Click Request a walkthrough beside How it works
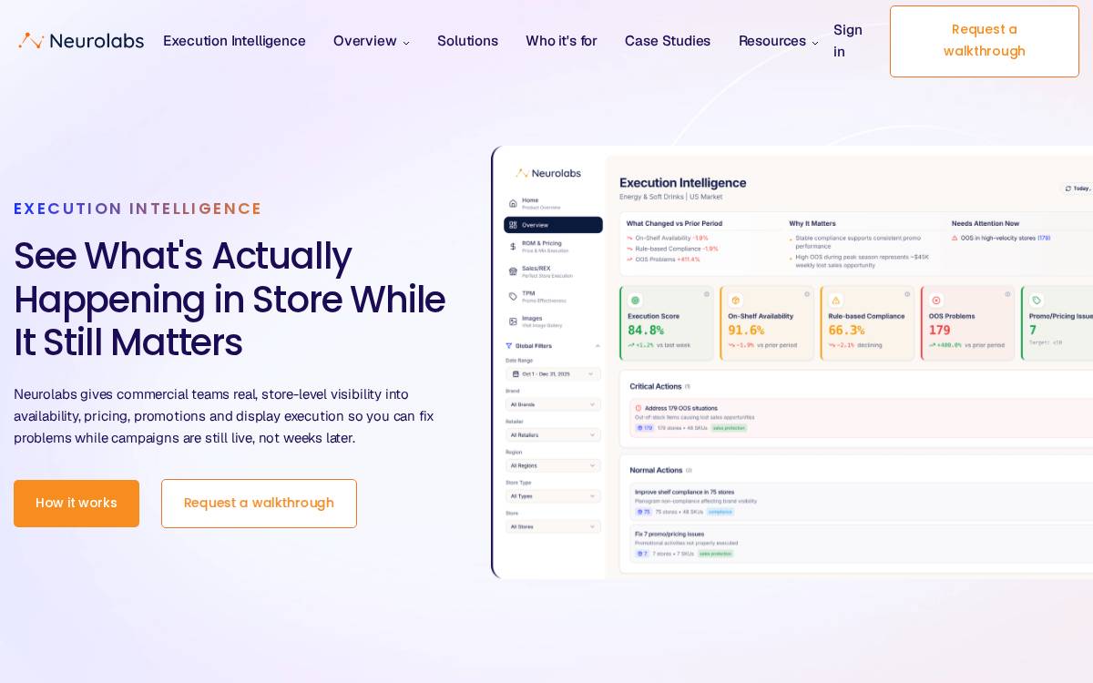The width and height of the screenshot is (1093, 683). tap(259, 504)
